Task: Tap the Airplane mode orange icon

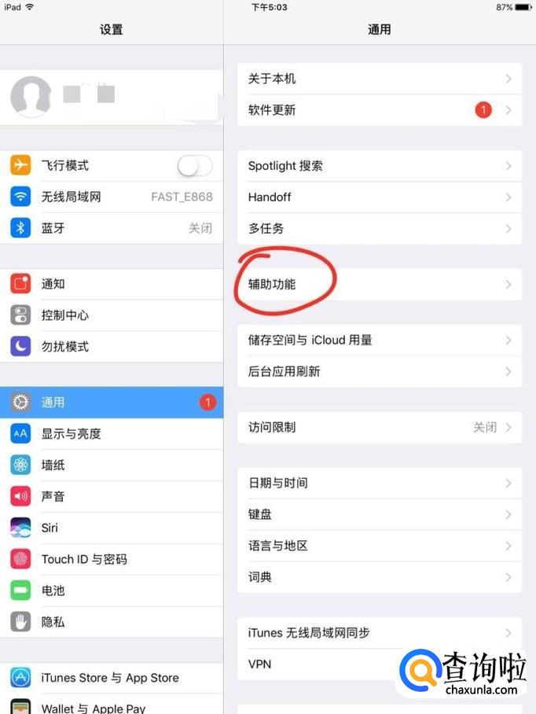Action: [20, 165]
